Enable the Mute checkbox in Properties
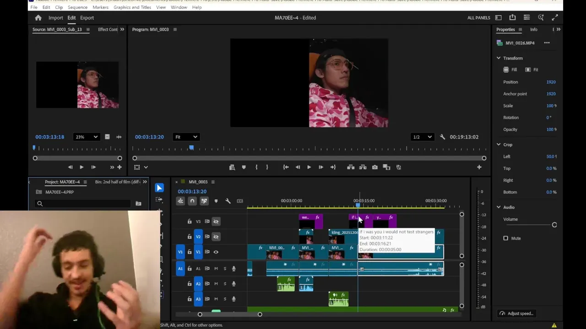Viewport: 586px width, 329px height. pos(506,238)
